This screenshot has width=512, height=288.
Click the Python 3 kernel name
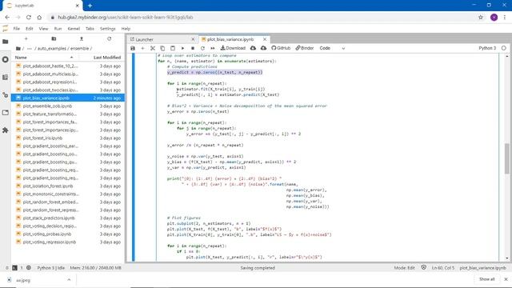tap(487, 48)
